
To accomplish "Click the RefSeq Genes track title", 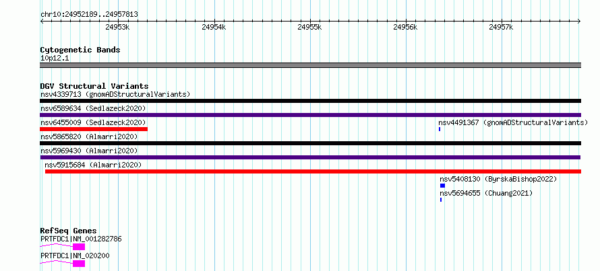I will point(68,231).
